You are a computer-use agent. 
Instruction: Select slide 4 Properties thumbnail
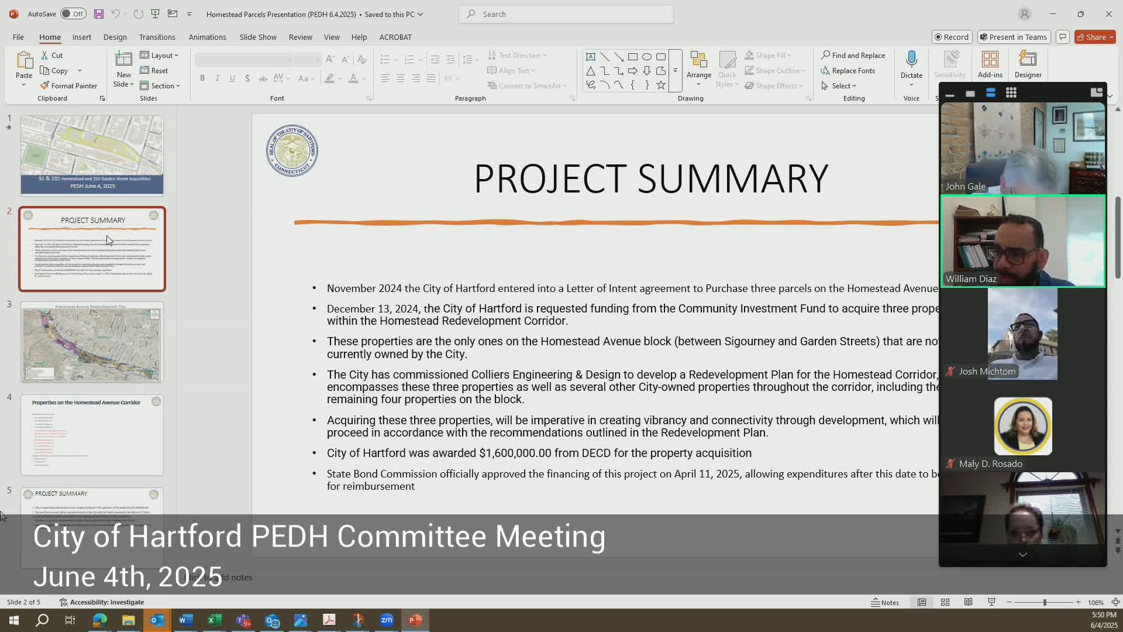[x=92, y=435]
